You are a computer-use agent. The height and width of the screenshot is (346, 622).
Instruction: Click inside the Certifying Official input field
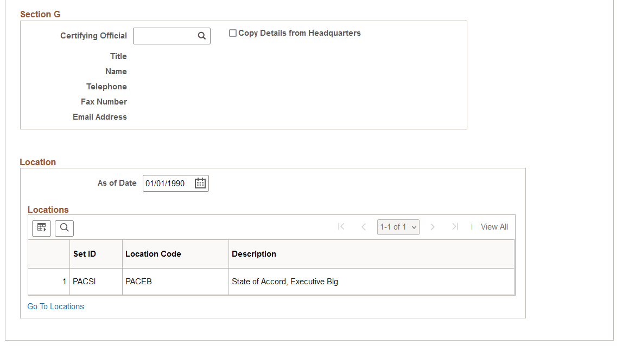[166, 36]
